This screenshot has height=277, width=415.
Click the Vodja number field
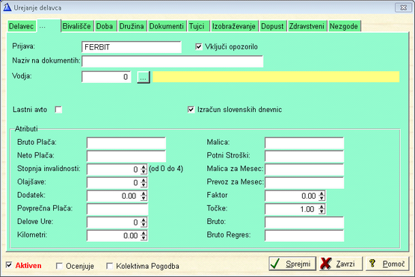[x=106, y=77]
